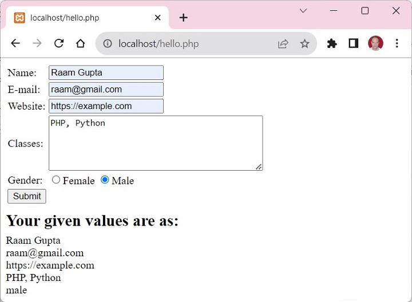Open Chrome three-dot menu
The image size is (412, 302).
(x=397, y=43)
